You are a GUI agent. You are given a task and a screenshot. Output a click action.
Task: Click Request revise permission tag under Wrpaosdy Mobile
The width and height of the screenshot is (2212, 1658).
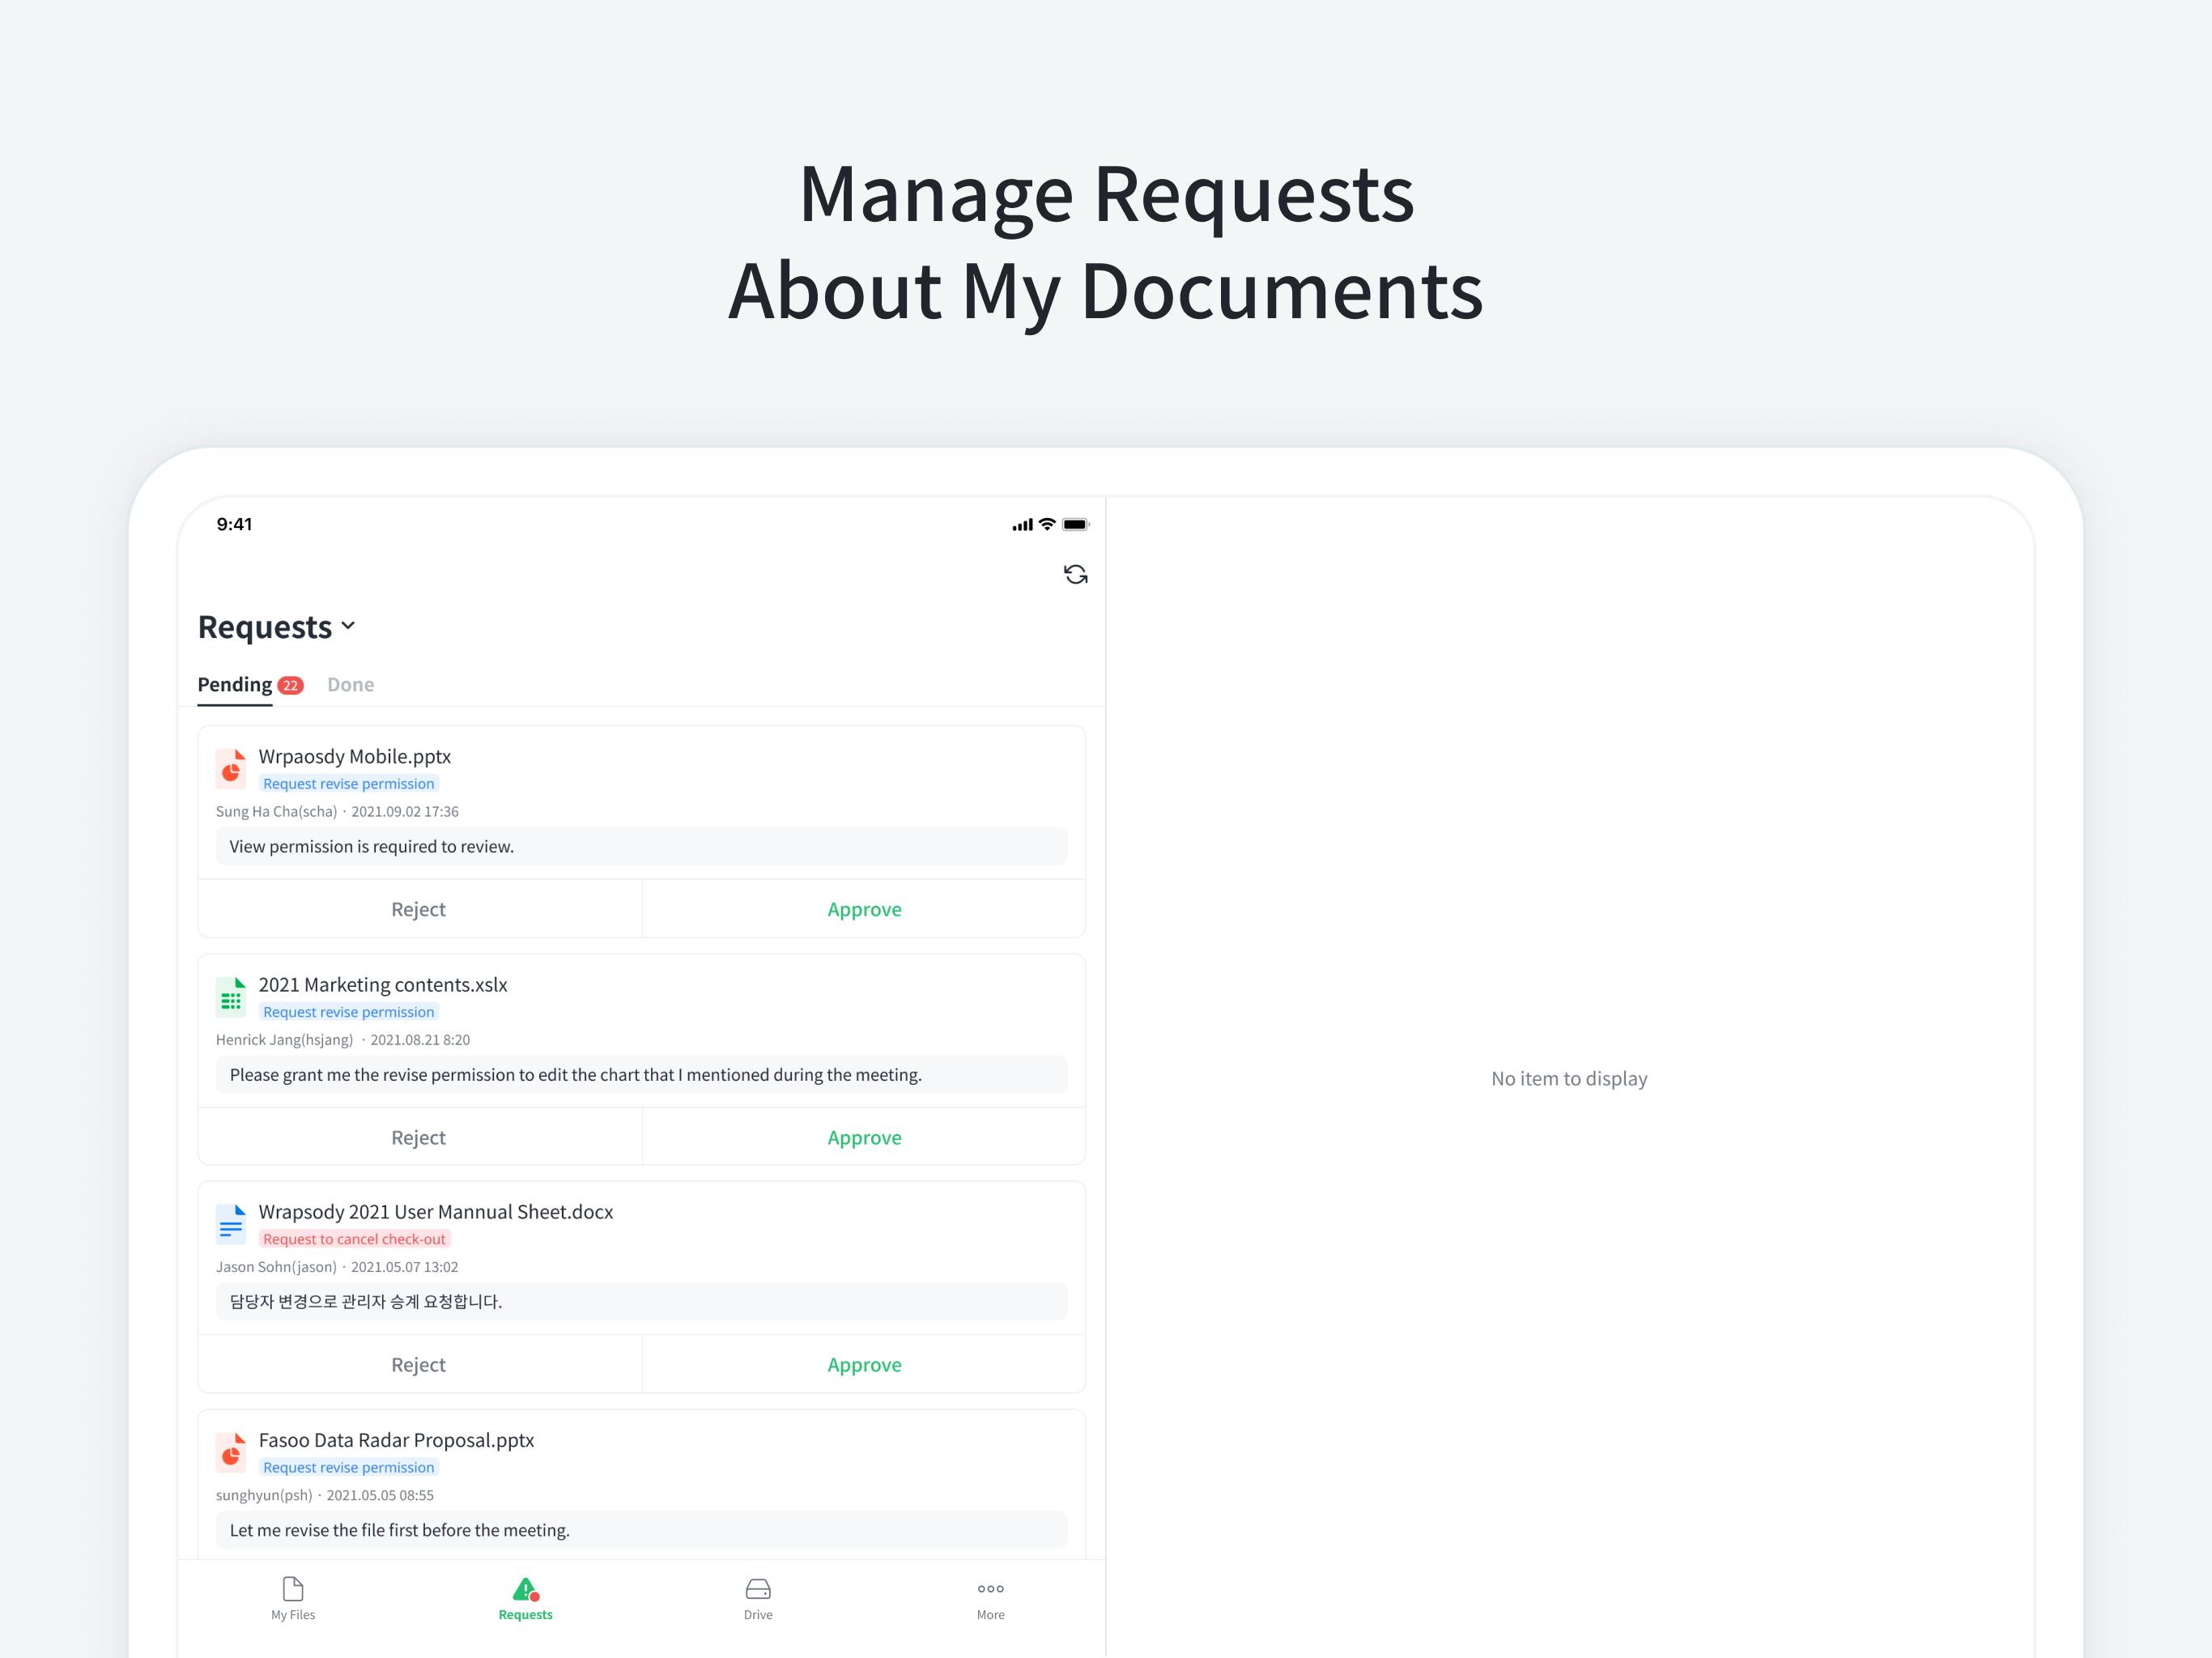(348, 784)
